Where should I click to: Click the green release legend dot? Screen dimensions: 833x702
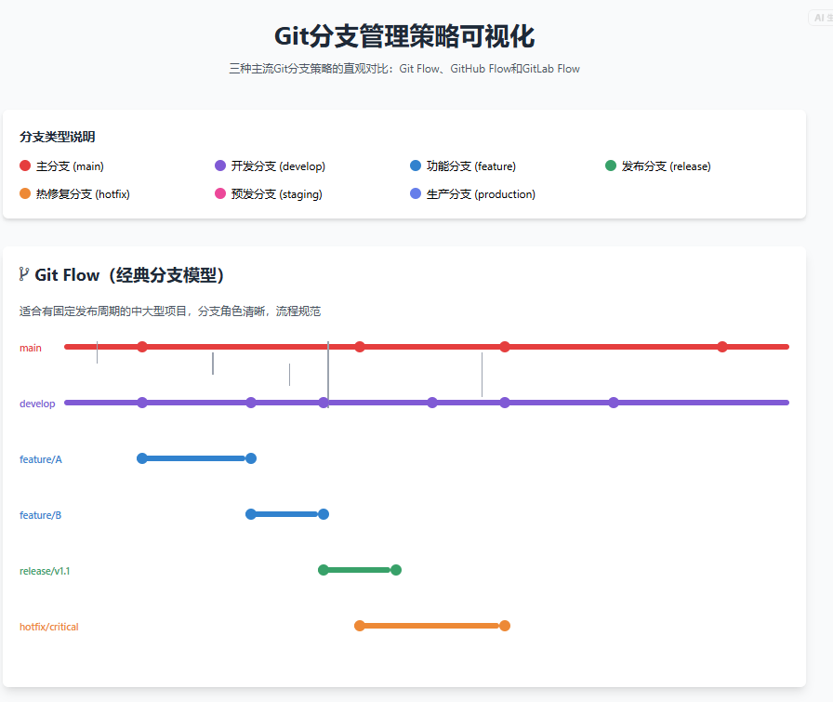[x=611, y=166]
